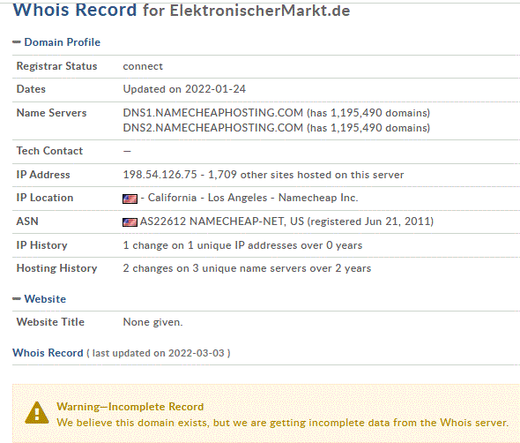Collapse the Website section

(x=17, y=299)
